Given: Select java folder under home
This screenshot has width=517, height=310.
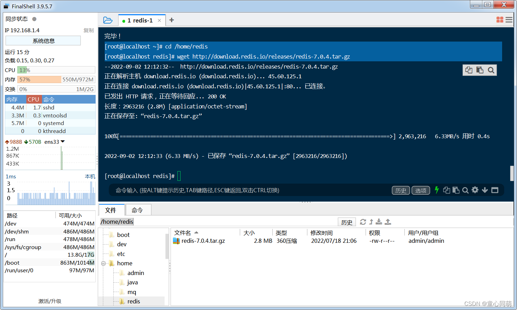Looking at the screenshot, I should 132,282.
